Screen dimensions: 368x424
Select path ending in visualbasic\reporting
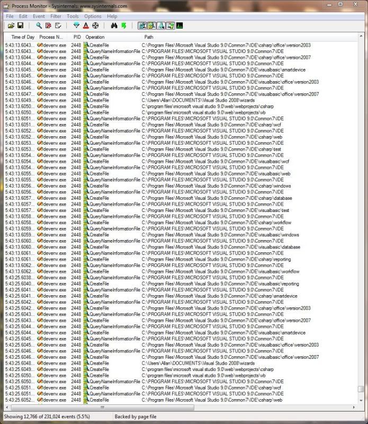pos(220,284)
